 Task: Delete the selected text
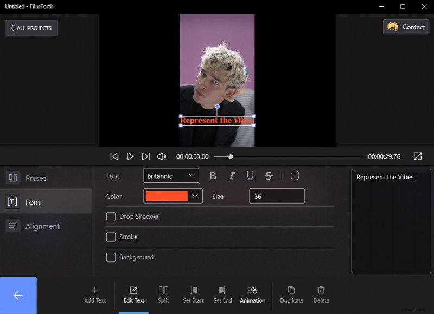[x=321, y=295]
